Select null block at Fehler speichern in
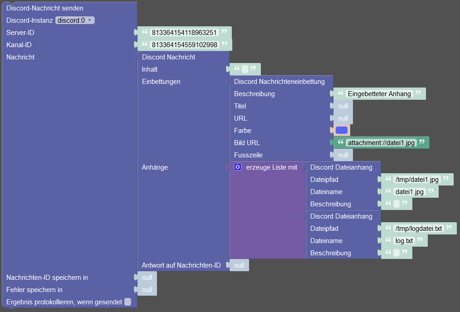Image resolution: width=460 pixels, height=312 pixels. (147, 290)
